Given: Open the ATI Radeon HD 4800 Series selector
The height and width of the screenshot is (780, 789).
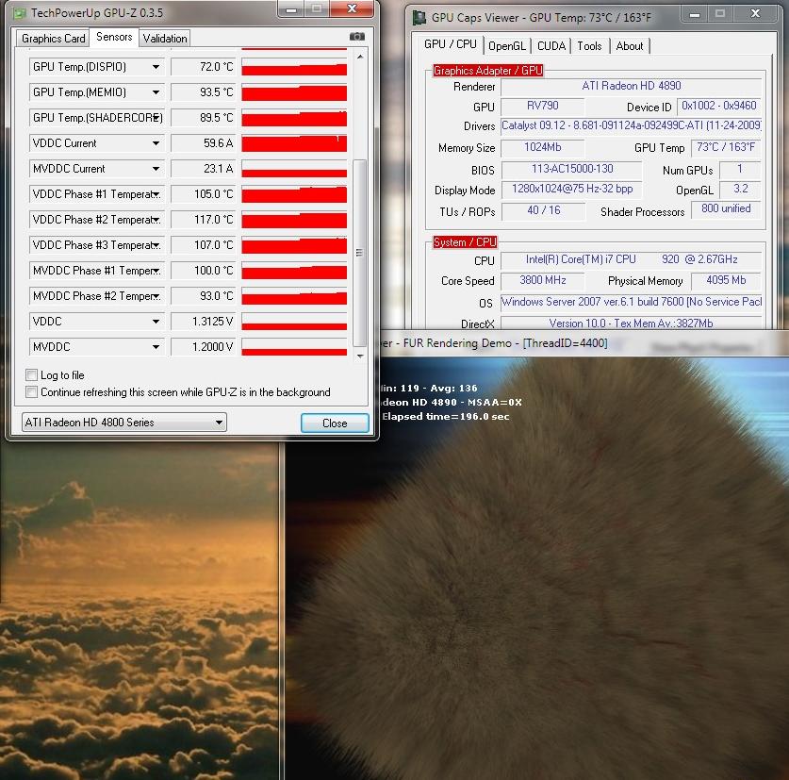Looking at the screenshot, I should [123, 422].
